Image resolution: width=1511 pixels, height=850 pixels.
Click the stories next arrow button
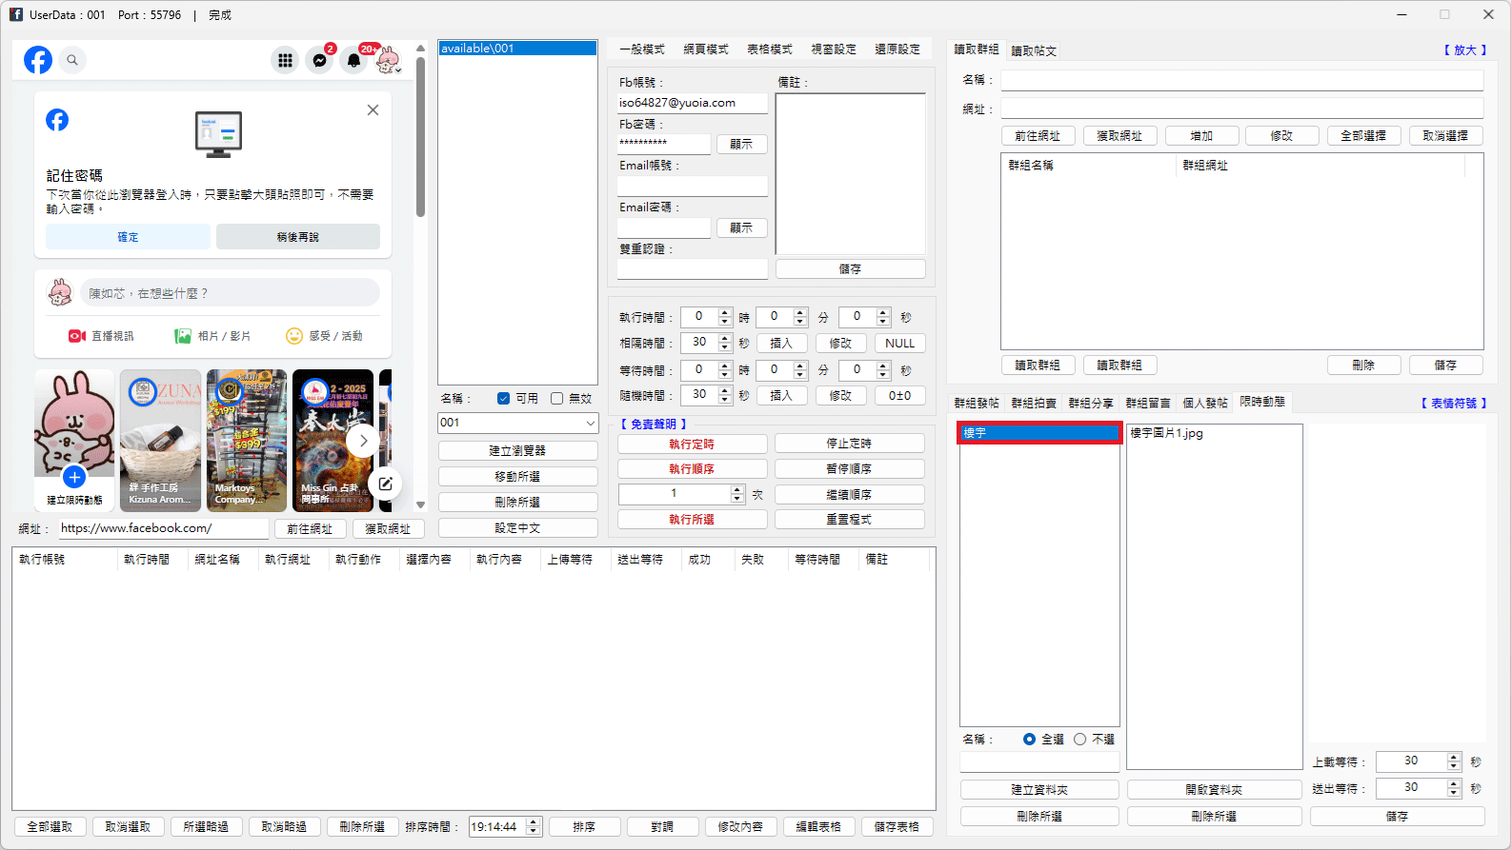pyautogui.click(x=362, y=441)
